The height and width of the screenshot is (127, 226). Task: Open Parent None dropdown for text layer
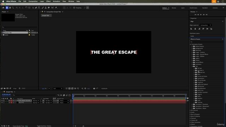pos(64,101)
